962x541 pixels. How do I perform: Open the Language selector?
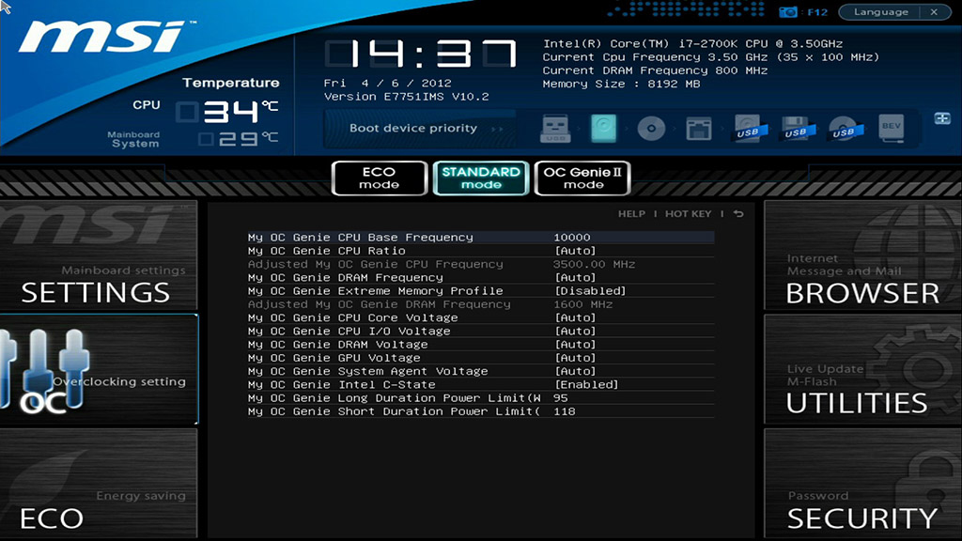click(x=881, y=11)
